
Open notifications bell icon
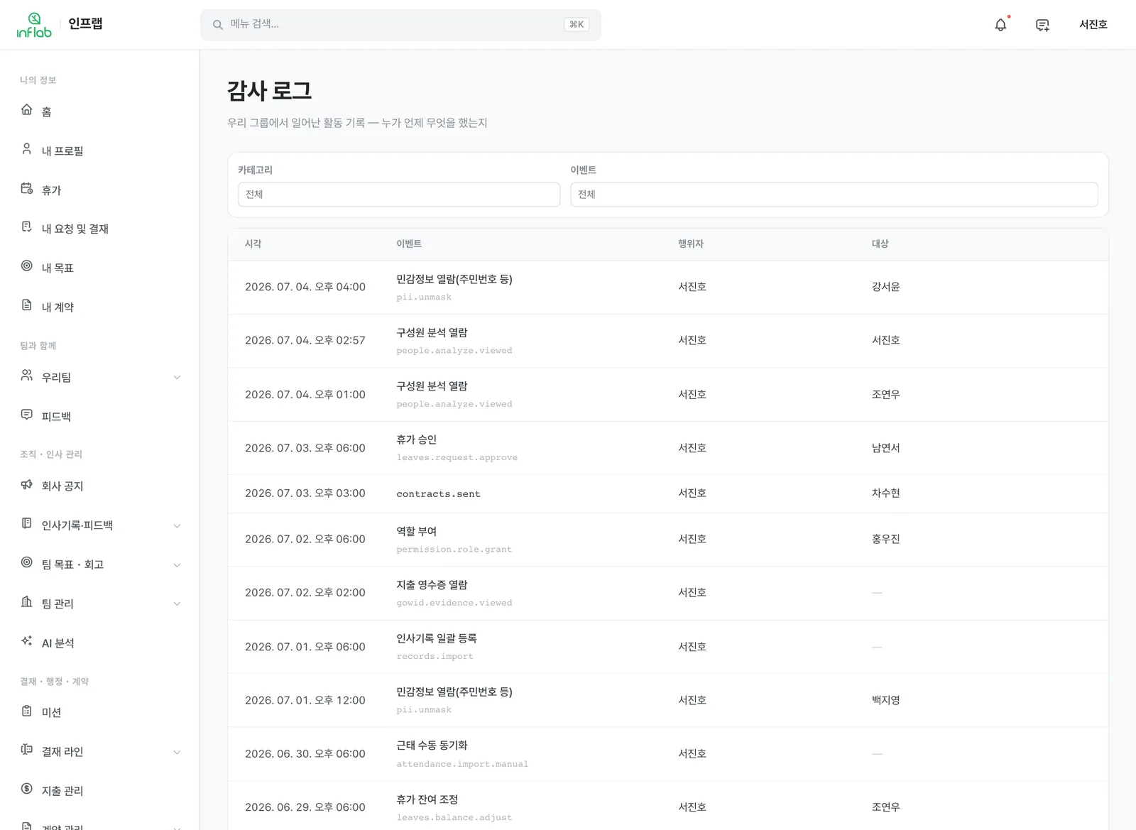(1000, 25)
